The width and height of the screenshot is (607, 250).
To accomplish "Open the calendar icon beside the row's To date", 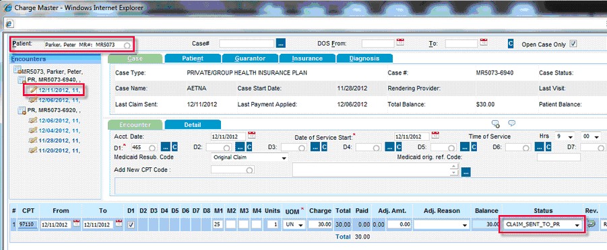I will click(119, 223).
